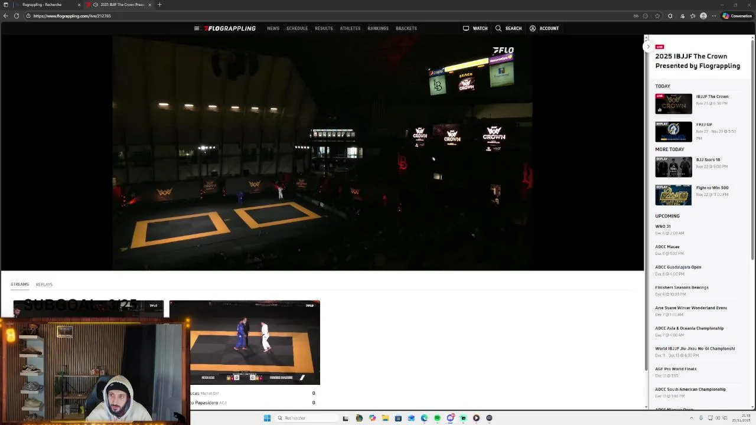Click the Watch button in the header
756x425 pixels.
tap(475, 28)
